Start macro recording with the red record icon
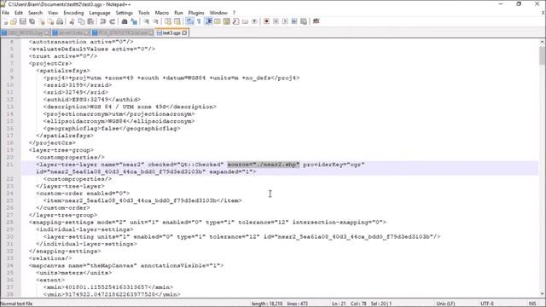Screen dimensions: 546x307 (266, 21)
